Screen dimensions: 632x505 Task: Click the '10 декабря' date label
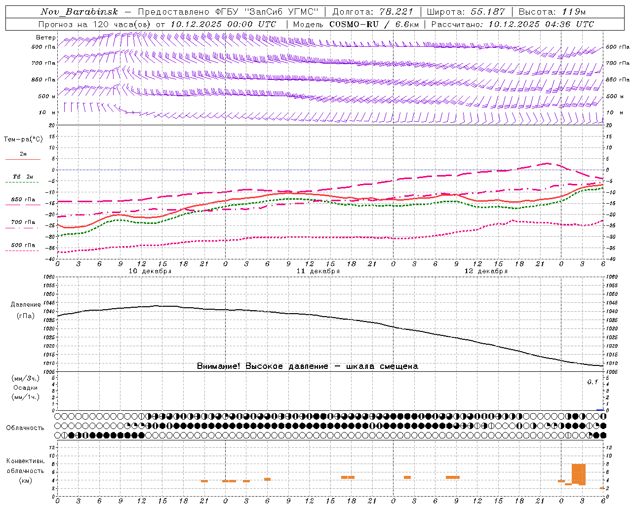tap(150, 271)
